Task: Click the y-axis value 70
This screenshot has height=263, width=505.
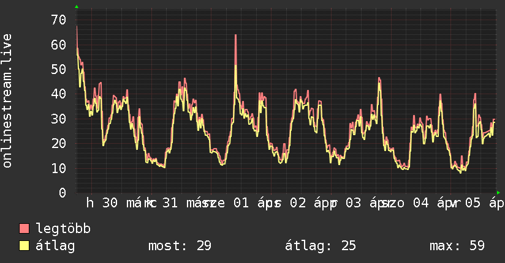Action: 59,20
